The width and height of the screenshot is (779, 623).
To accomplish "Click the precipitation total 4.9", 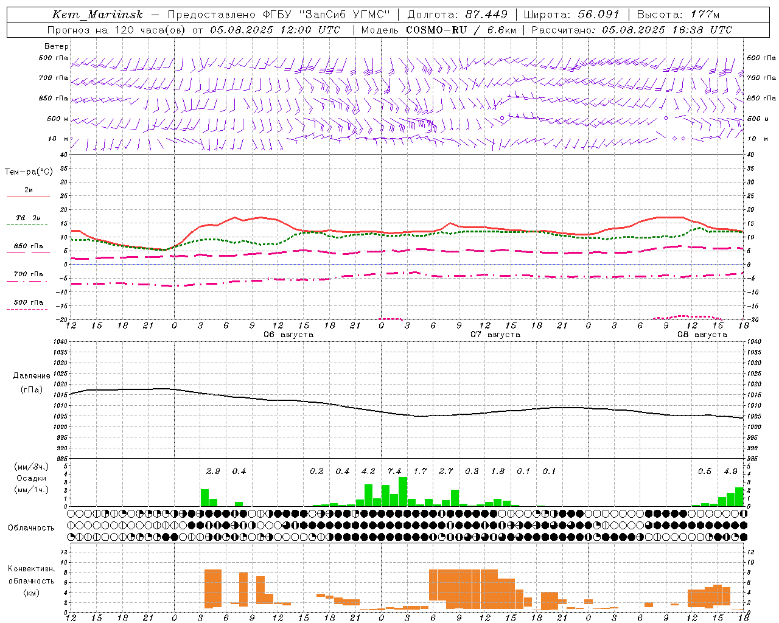I will pyautogui.click(x=731, y=472).
